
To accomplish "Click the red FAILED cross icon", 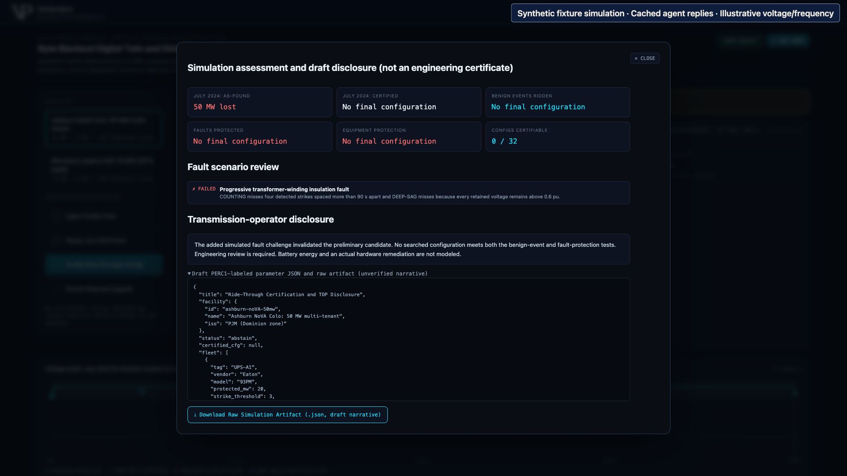I will point(194,189).
